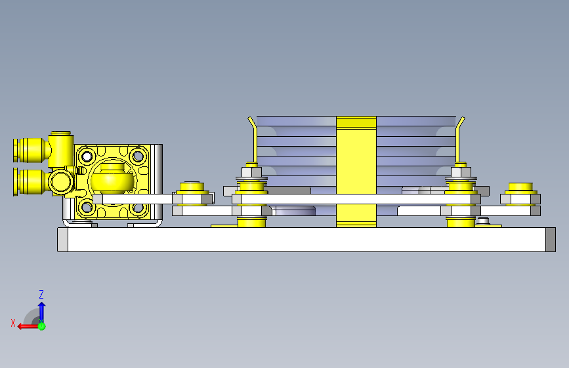
Task: Select the yellow ball joint inside the square bracket
Action: pyautogui.click(x=113, y=179)
